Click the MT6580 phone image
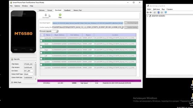 tap(24, 31)
